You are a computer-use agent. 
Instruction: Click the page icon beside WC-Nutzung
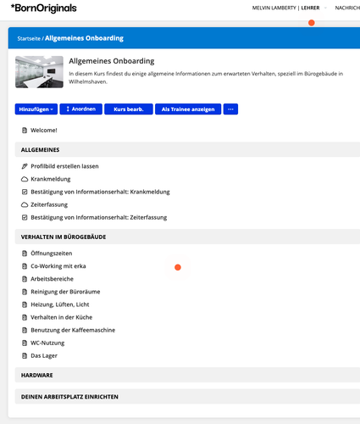point(25,343)
